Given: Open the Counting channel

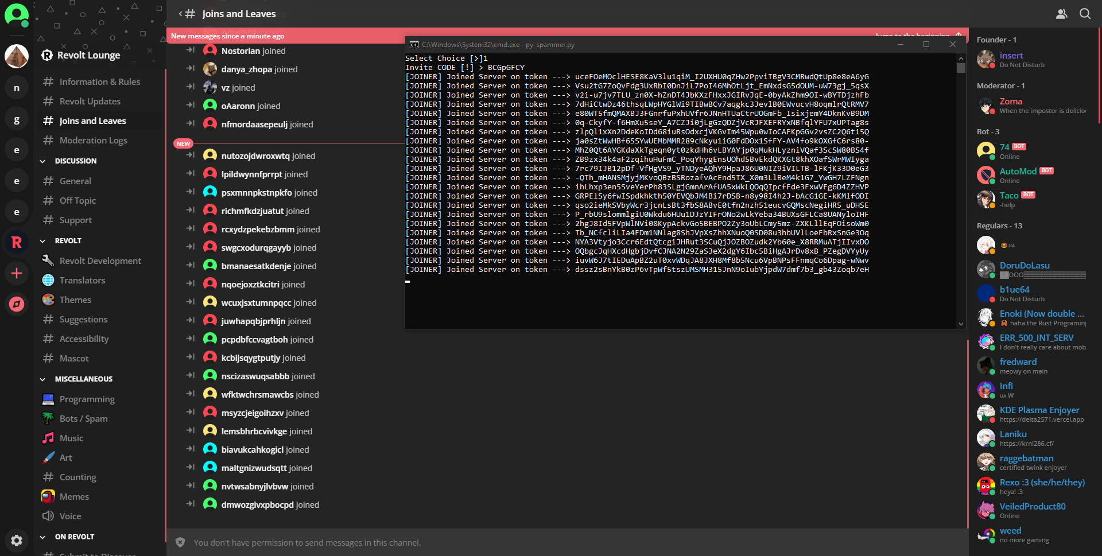Looking at the screenshot, I should pyautogui.click(x=99, y=477).
